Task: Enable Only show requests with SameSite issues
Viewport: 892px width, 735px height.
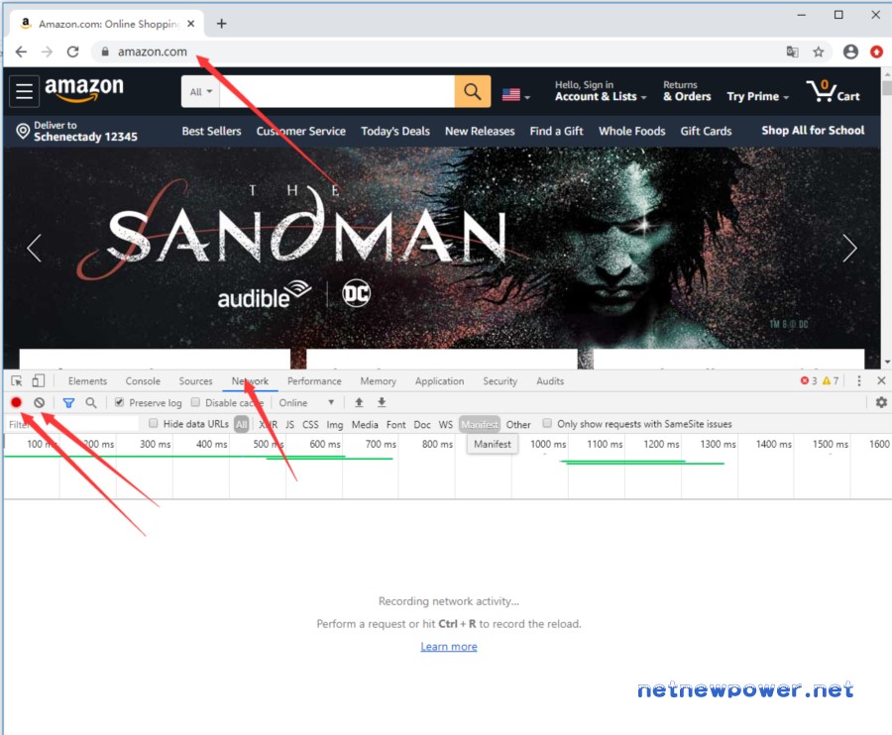Action: [547, 424]
